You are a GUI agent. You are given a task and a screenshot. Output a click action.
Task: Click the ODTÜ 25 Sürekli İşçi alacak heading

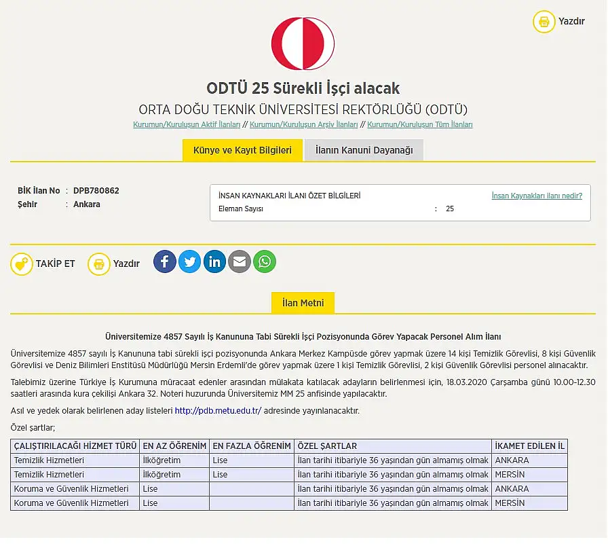(303, 88)
